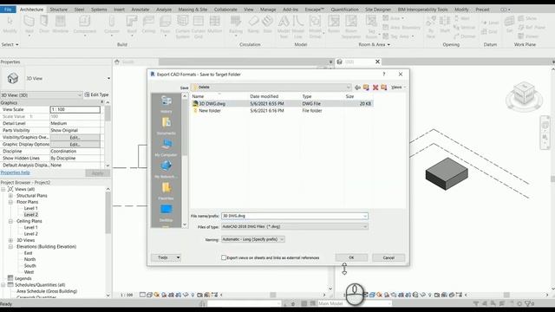Click the File name/prefix input field
Screen dimensions: 555x312
(x=295, y=216)
